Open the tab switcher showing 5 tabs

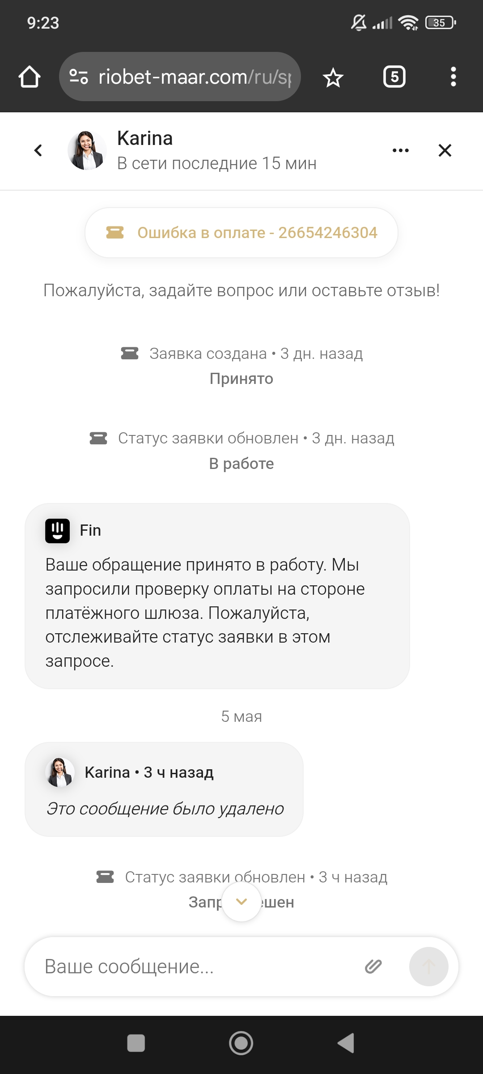tap(394, 77)
